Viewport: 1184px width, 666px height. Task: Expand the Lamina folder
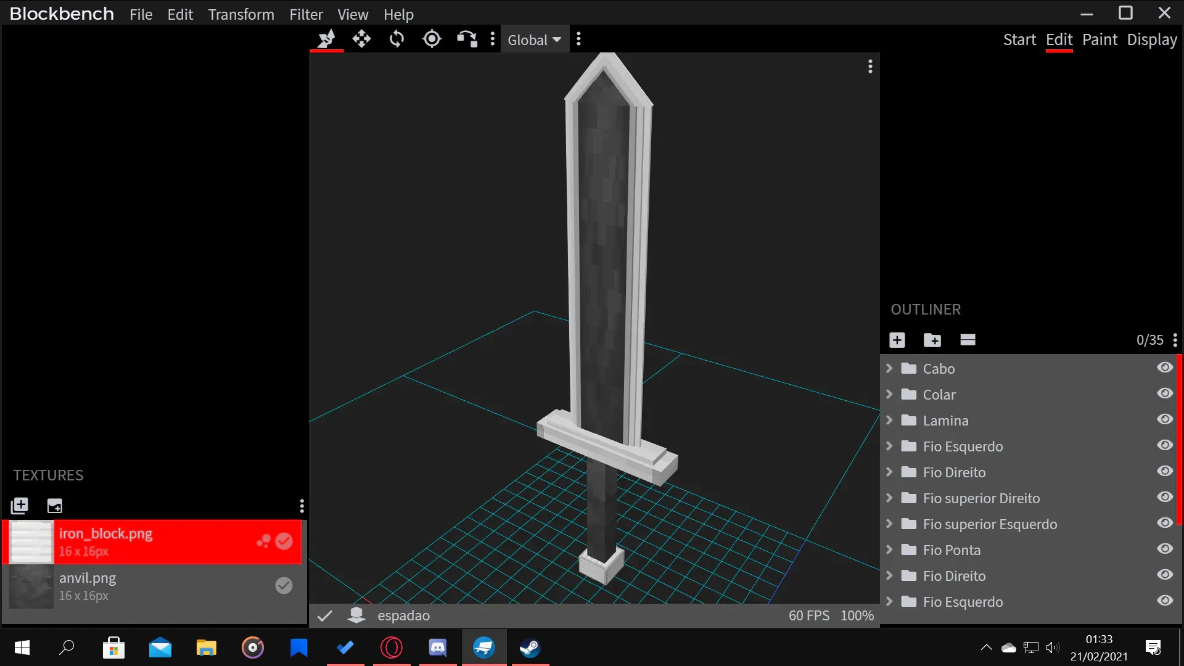pyautogui.click(x=889, y=420)
